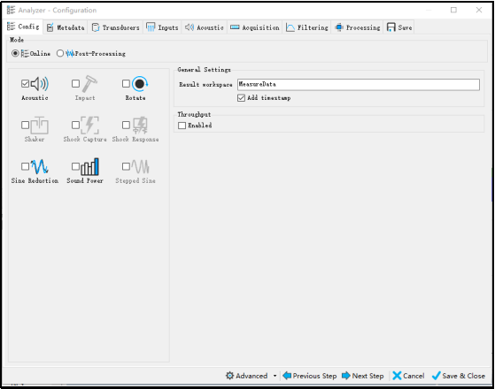Click the Shock Response icon
The image size is (495, 389).
click(140, 126)
